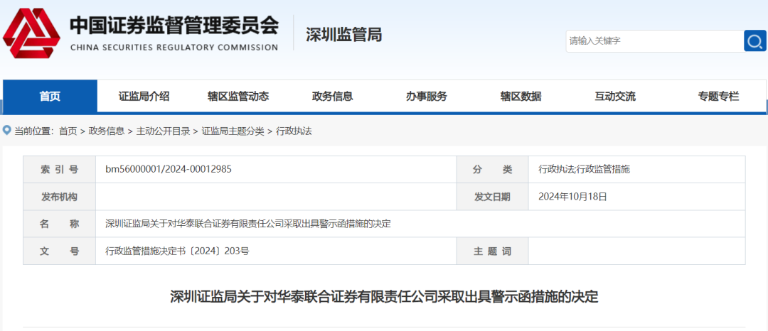
Task: Select the 政务信息 navigation item
Action: pyautogui.click(x=333, y=97)
